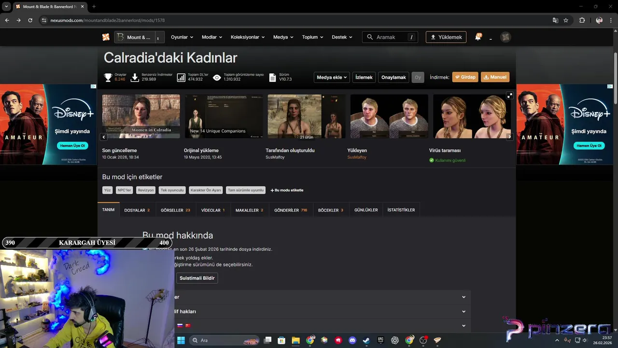Image resolution: width=618 pixels, height=348 pixels.
Task: Click the Manuel download button
Action: [495, 77]
